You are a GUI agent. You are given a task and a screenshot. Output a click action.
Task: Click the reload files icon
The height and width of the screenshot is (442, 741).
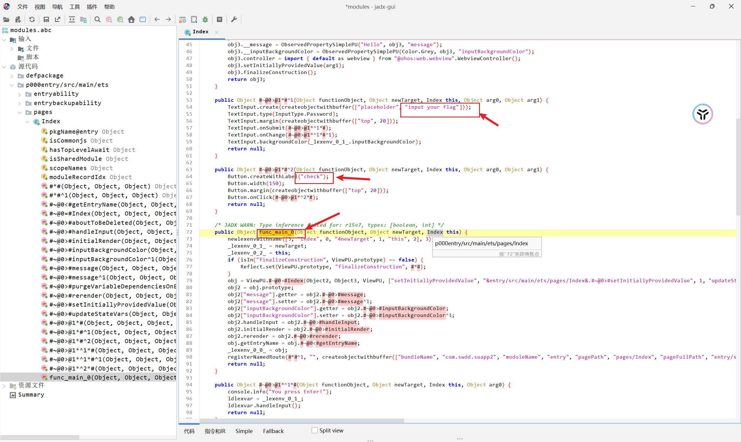[32, 20]
